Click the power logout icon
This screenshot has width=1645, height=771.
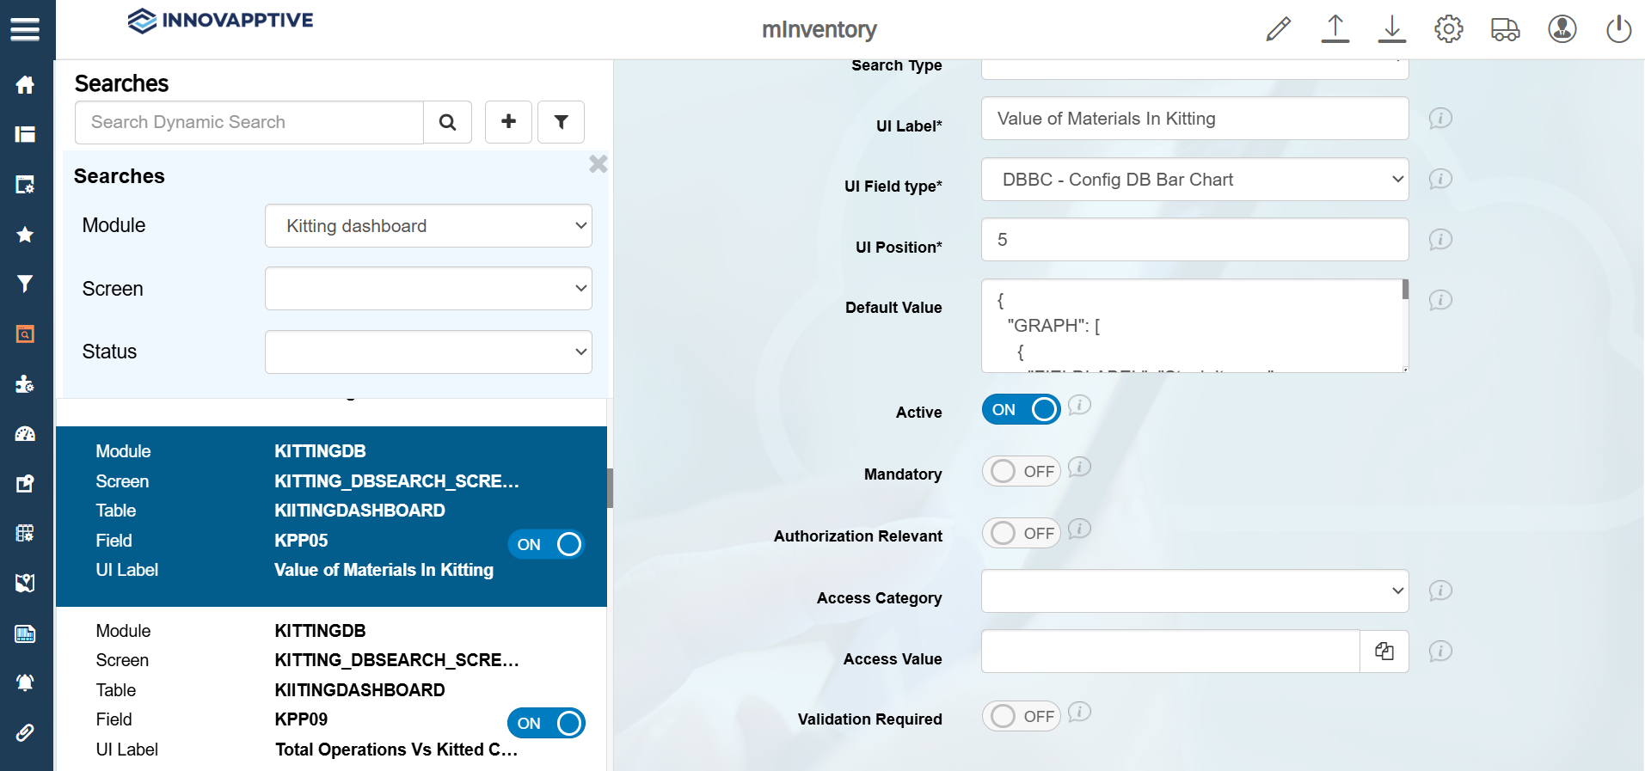pyautogui.click(x=1618, y=29)
